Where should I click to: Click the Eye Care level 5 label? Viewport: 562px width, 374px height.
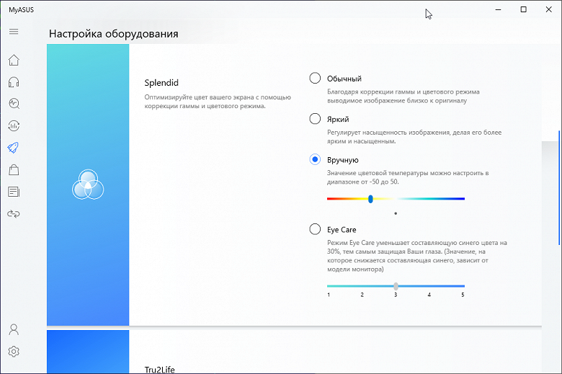tap(463, 295)
